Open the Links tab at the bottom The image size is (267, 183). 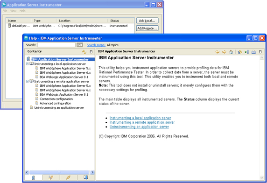coord(69,177)
